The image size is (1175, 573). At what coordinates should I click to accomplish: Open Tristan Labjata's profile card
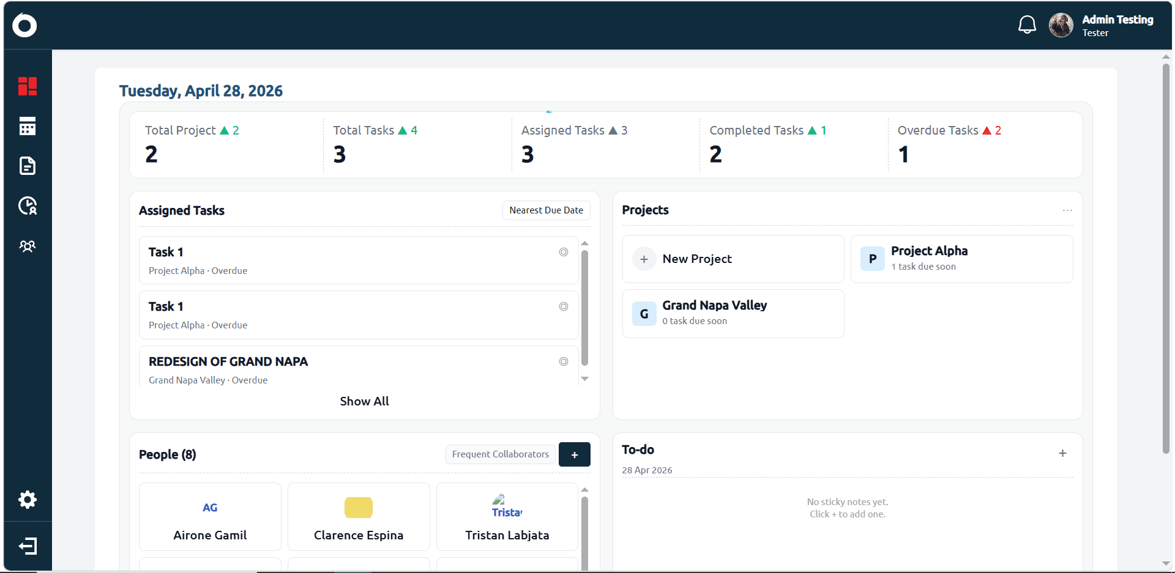507,517
